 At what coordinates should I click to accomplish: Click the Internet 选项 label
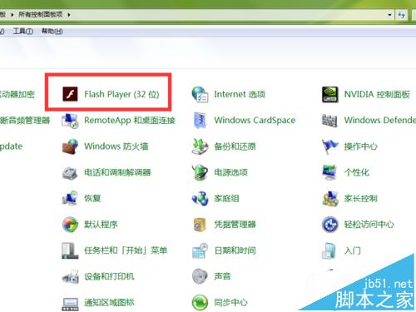(240, 94)
